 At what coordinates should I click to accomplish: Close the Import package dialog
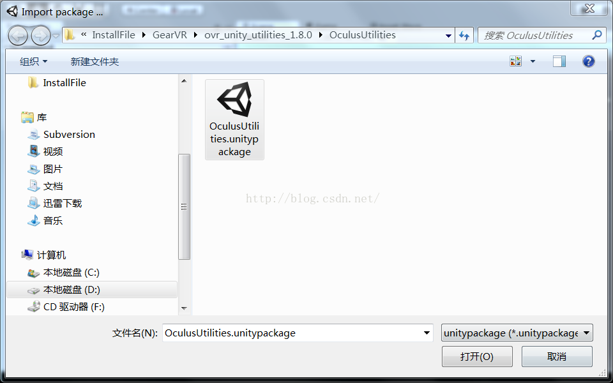pos(589,8)
